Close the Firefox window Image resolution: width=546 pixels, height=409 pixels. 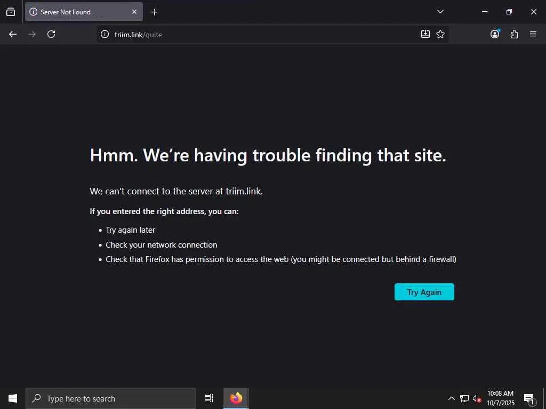(533, 12)
